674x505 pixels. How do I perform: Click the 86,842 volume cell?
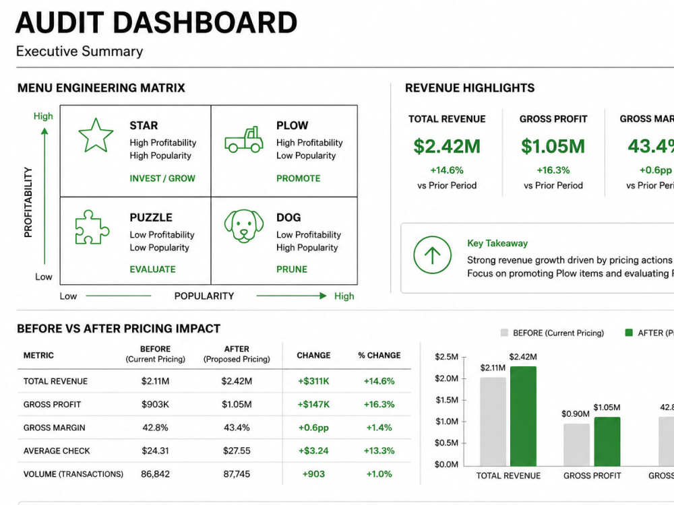[x=155, y=474]
